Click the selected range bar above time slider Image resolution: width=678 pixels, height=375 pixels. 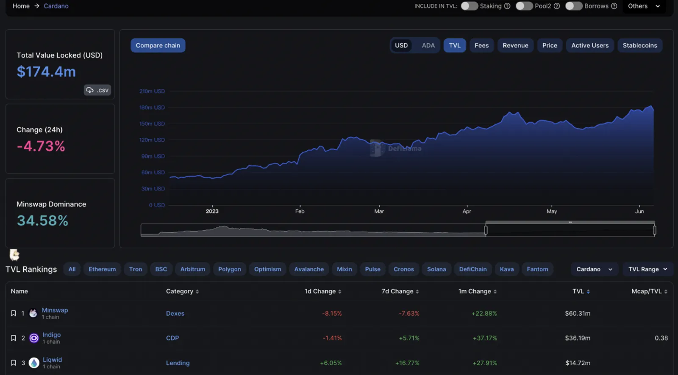[570, 222]
